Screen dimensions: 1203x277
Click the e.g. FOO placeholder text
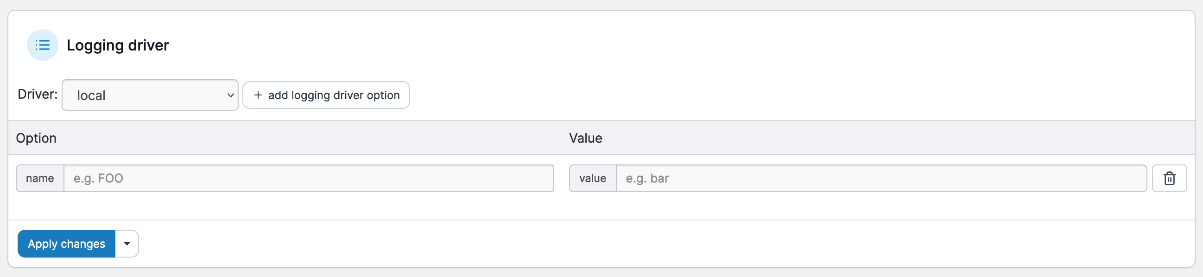tap(99, 178)
